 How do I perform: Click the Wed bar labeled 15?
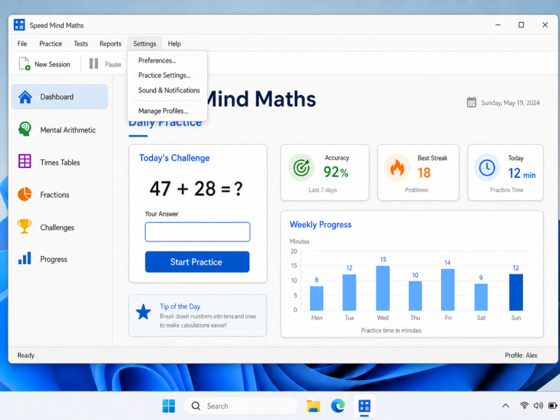[x=383, y=288]
